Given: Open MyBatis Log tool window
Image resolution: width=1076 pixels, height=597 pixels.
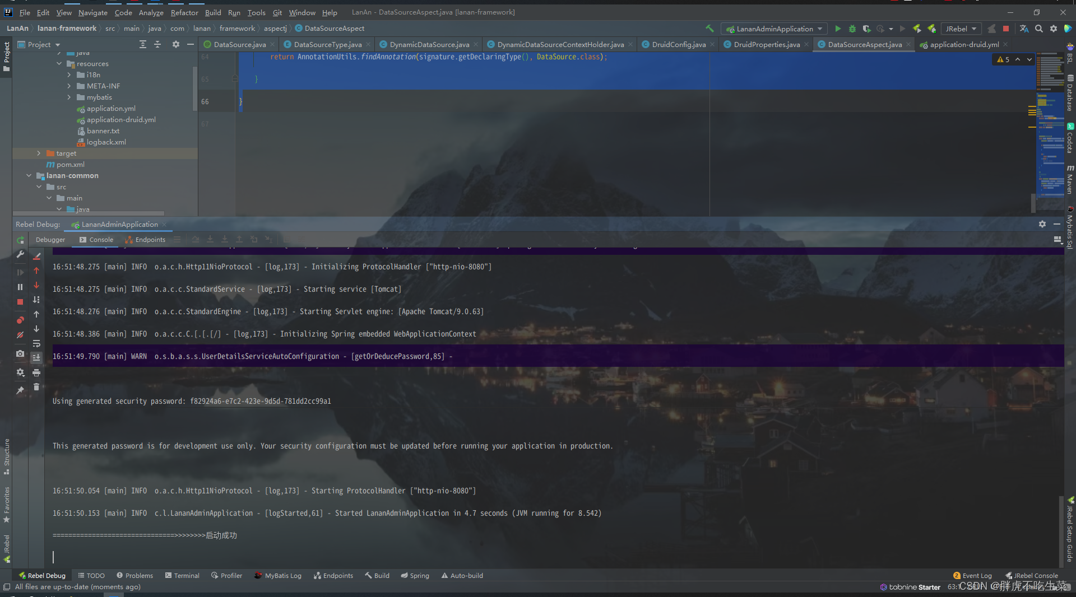Looking at the screenshot, I should pyautogui.click(x=278, y=576).
